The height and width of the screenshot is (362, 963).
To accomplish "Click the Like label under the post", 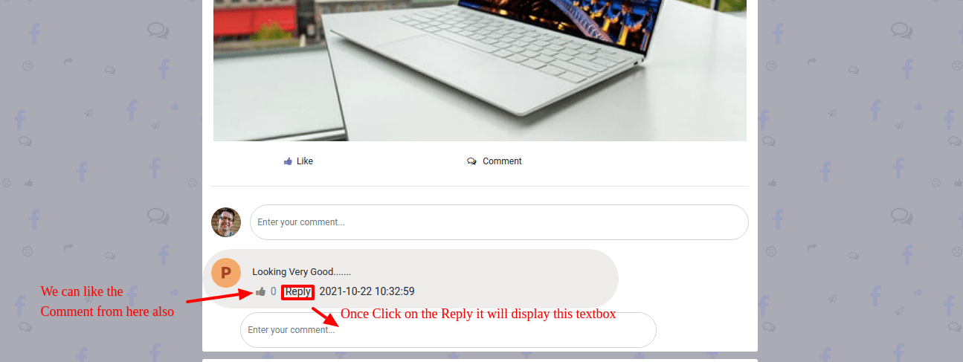I will pyautogui.click(x=305, y=161).
